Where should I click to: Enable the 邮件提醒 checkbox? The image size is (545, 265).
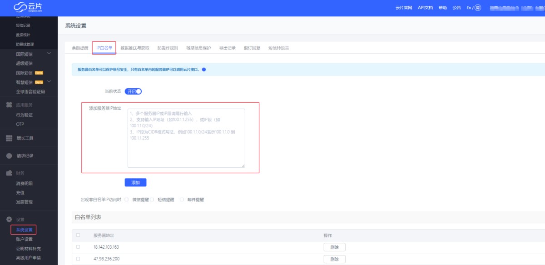click(x=182, y=200)
